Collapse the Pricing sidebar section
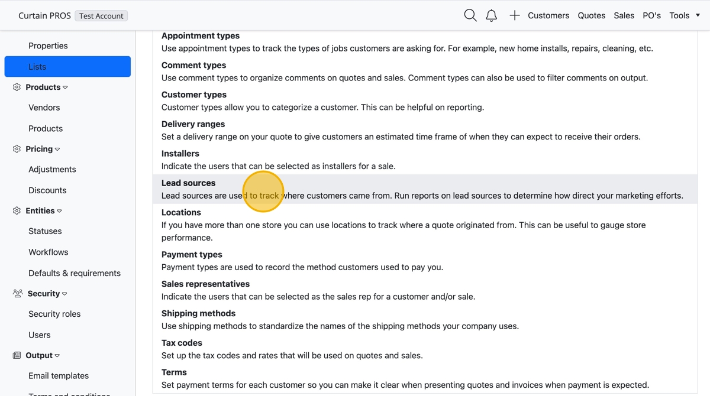Image resolution: width=710 pixels, height=396 pixels. (x=57, y=150)
